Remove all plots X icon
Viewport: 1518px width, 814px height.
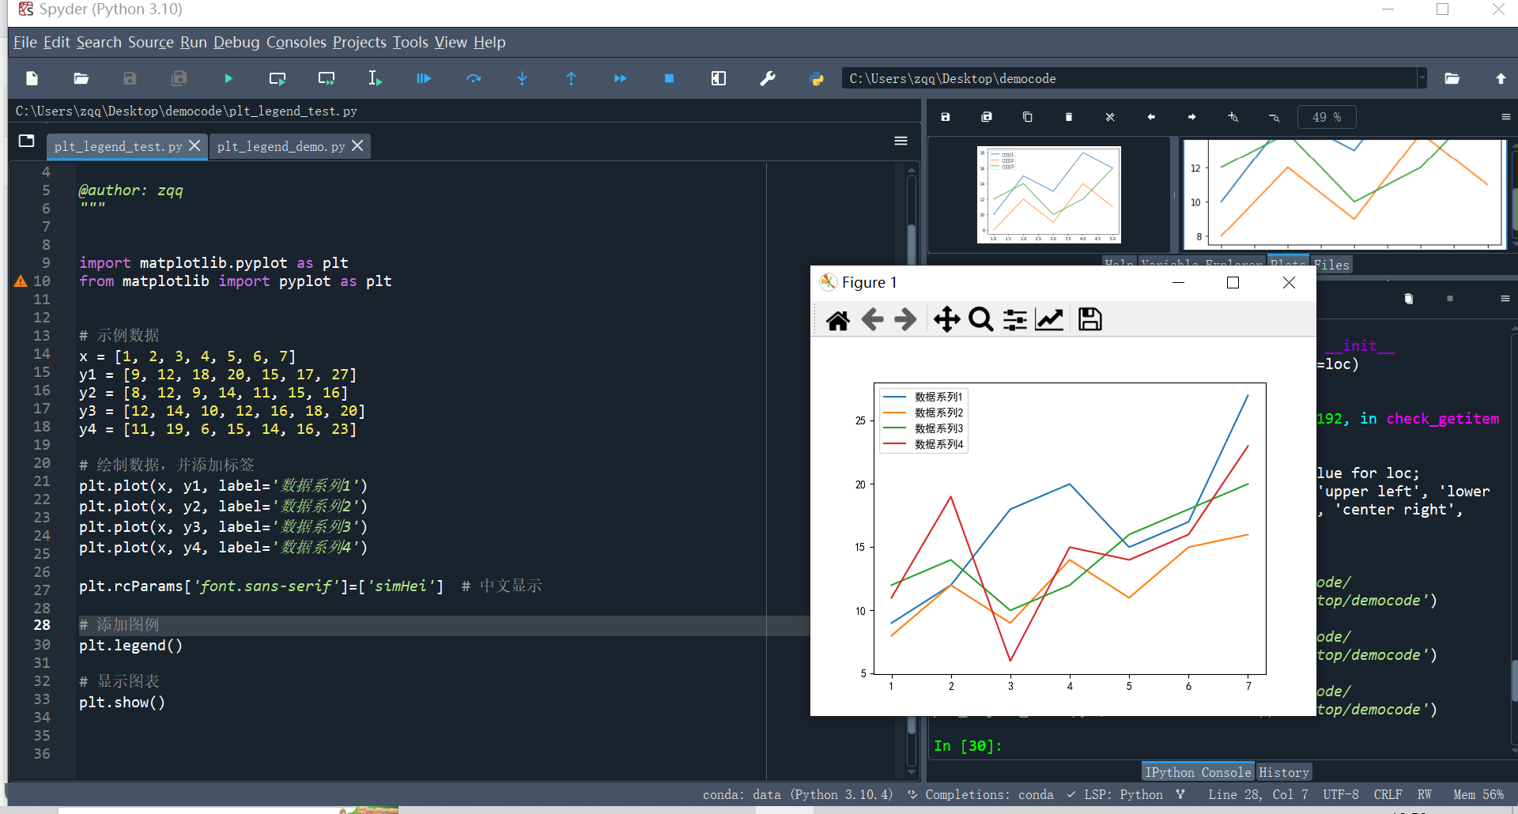pyautogui.click(x=1110, y=117)
